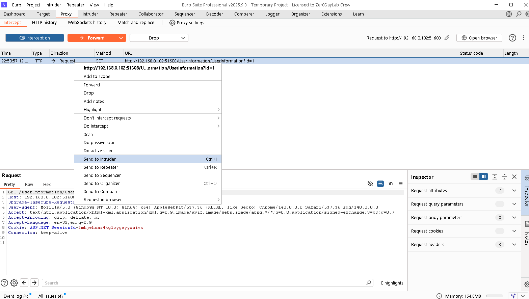Open Match and replace tab
Viewport: 529px width, 299px height.
(x=136, y=23)
